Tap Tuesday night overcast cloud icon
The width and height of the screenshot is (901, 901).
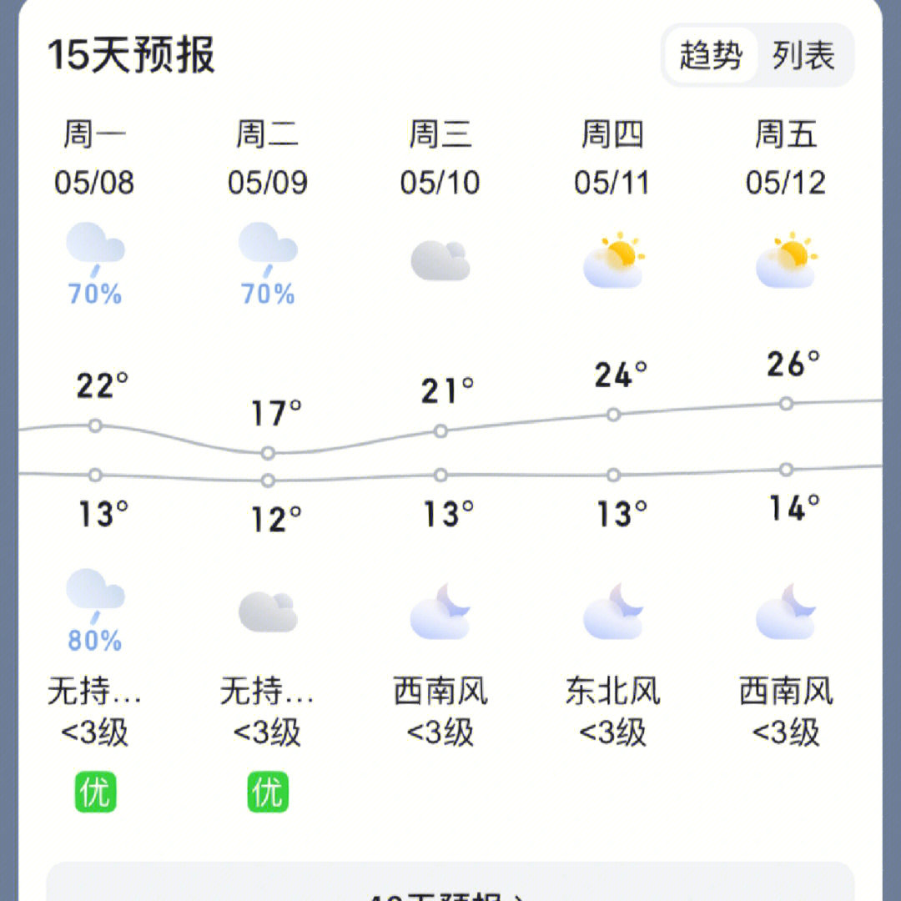268,612
